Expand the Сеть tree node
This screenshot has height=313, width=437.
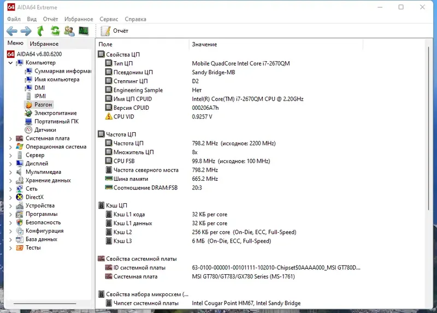coord(10,189)
